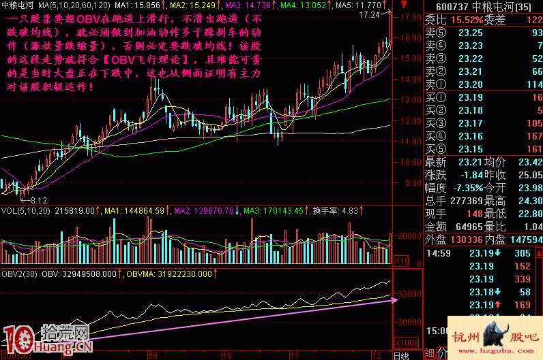
Task: Click the 最低 22.80 low price
Action: click(x=513, y=214)
